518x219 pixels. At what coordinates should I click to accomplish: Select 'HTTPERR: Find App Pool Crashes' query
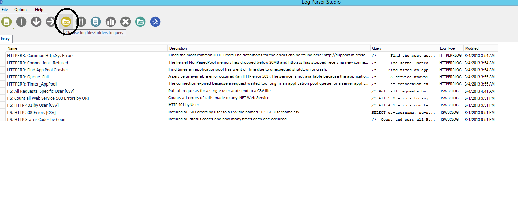38,70
